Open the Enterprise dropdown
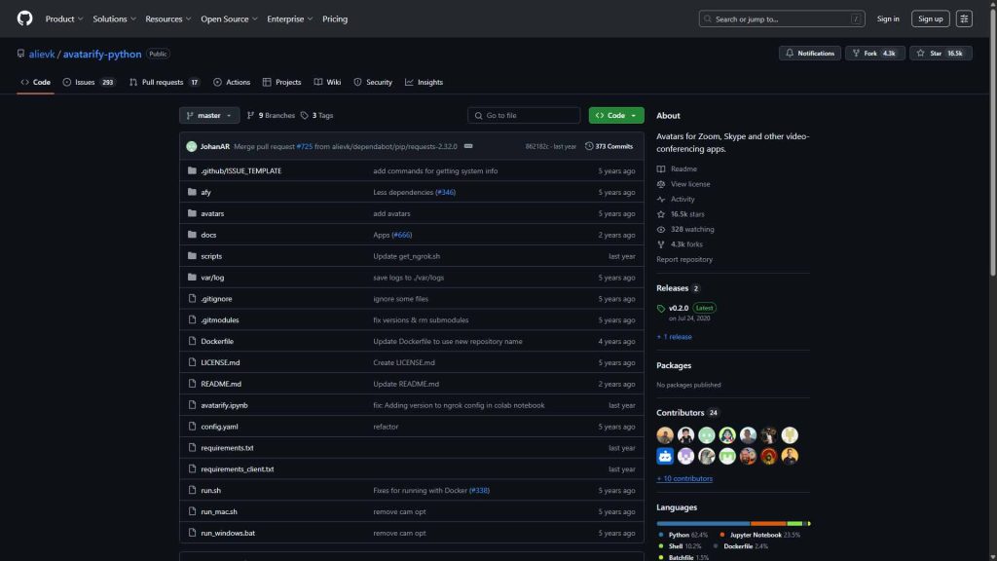 (290, 19)
